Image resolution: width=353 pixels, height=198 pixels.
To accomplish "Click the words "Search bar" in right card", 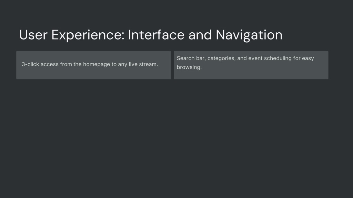I will [x=190, y=58].
